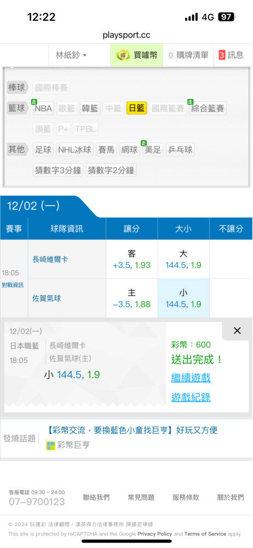This screenshot has width=253, height=548.
Task: Select 小 144.5 under bet option
Action: point(183,298)
